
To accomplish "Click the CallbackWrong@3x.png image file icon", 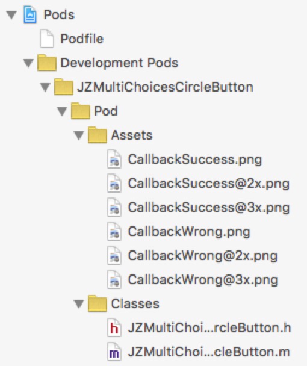I will (114, 279).
